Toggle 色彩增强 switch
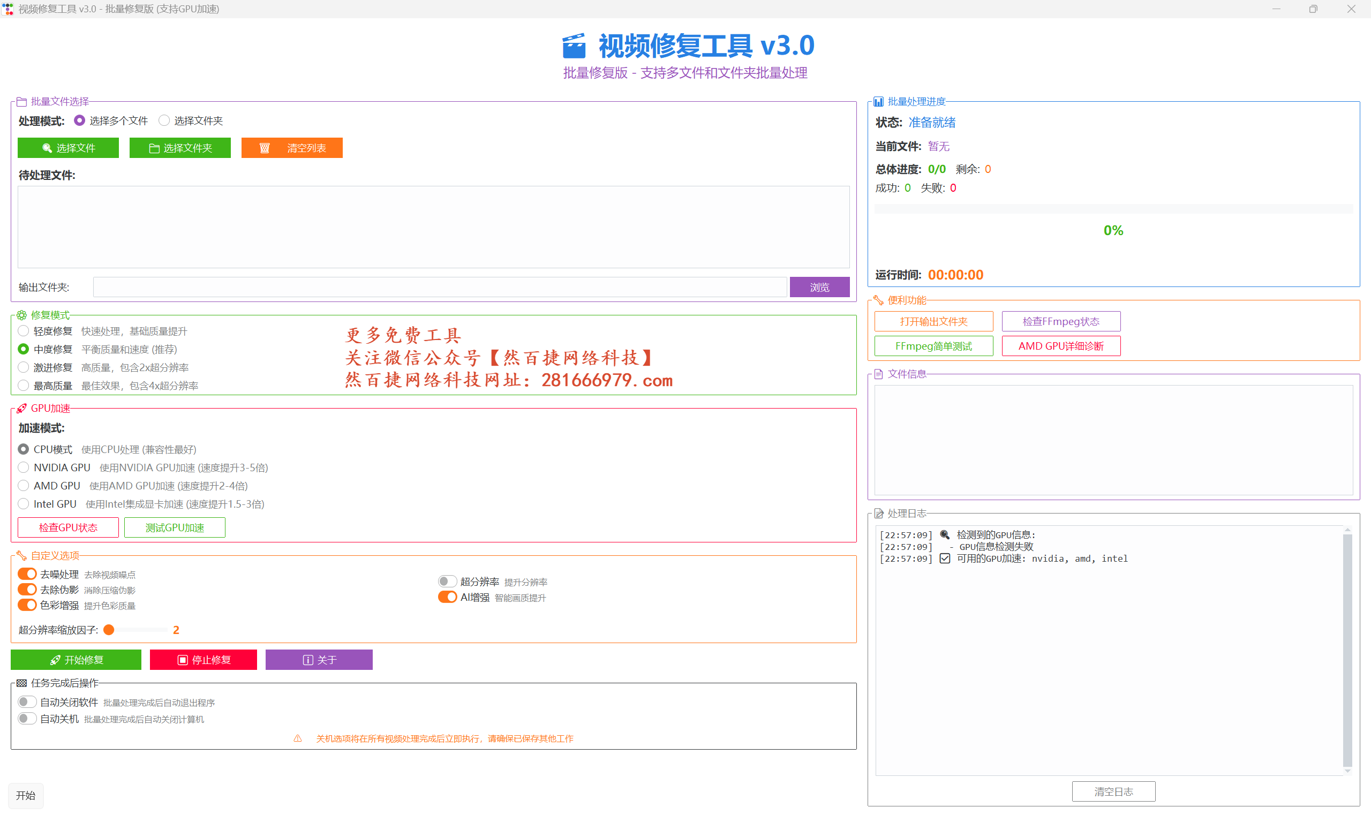Image resolution: width=1371 pixels, height=815 pixels. click(27, 605)
